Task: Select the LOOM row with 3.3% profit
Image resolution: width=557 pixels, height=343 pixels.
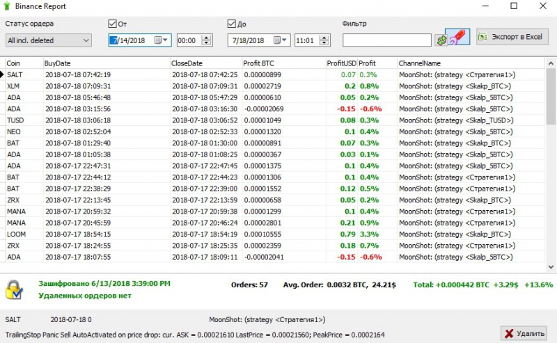Action: click(274, 234)
